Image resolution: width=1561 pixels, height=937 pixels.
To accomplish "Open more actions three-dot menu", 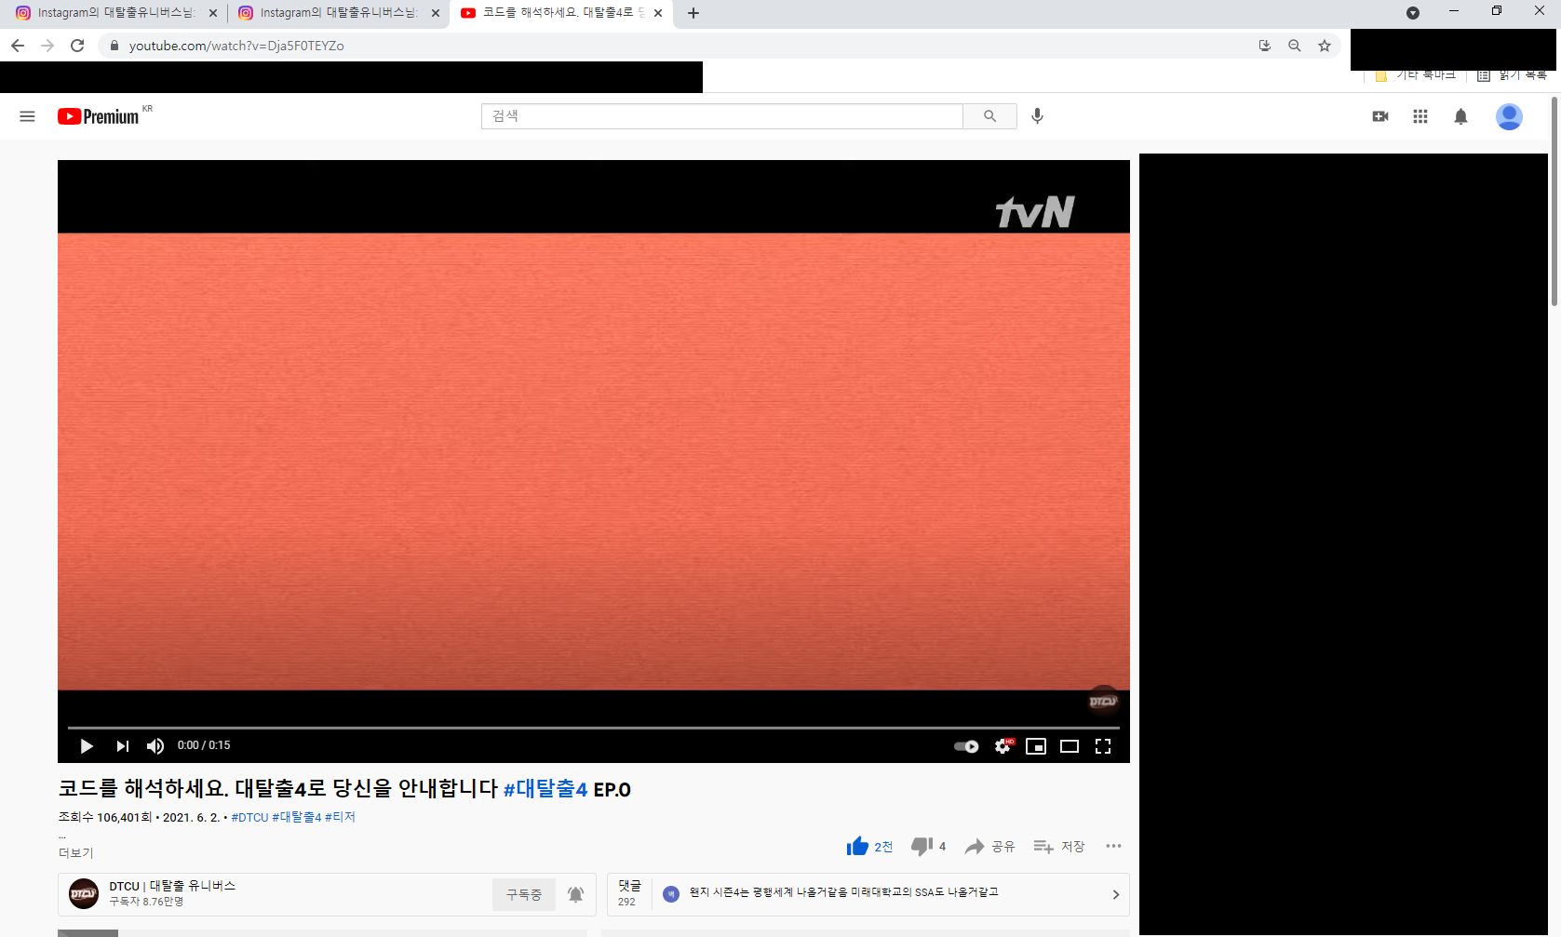I will coord(1113,846).
